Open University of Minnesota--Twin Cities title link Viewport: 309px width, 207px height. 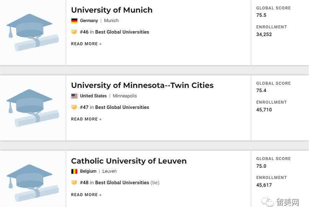(x=142, y=85)
